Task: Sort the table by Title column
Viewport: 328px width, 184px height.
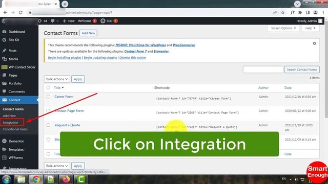Action: click(x=59, y=87)
